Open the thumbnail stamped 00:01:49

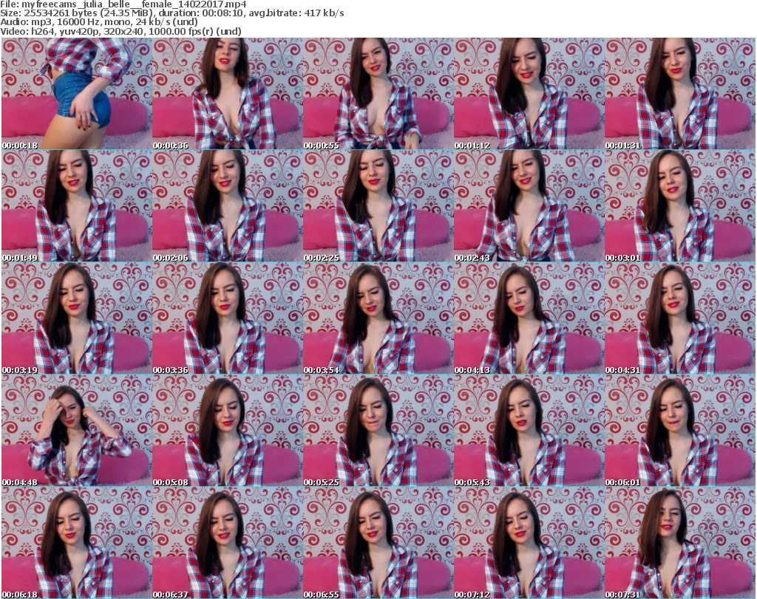click(x=76, y=206)
